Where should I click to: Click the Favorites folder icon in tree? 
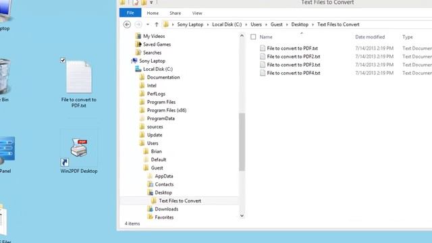click(151, 217)
